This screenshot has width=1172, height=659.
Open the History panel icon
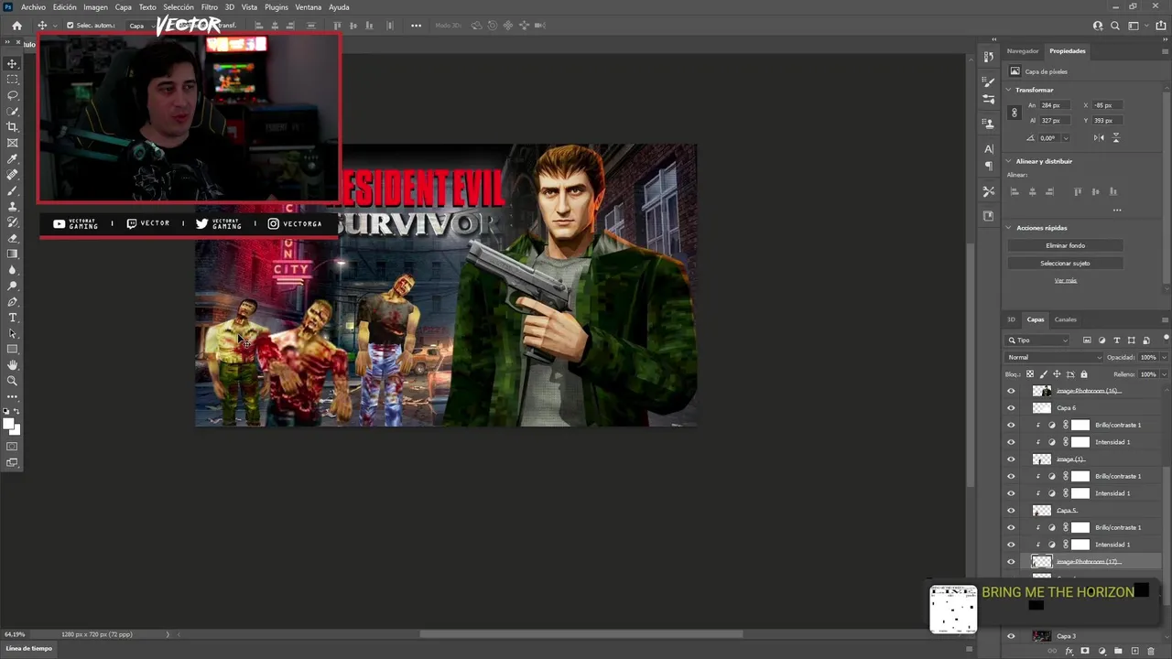coord(989,57)
